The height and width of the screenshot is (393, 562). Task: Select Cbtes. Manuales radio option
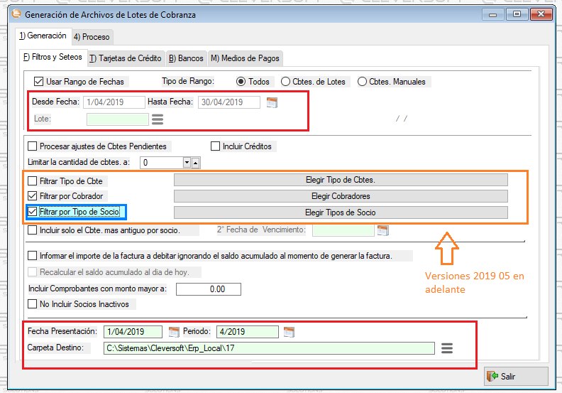coord(363,82)
